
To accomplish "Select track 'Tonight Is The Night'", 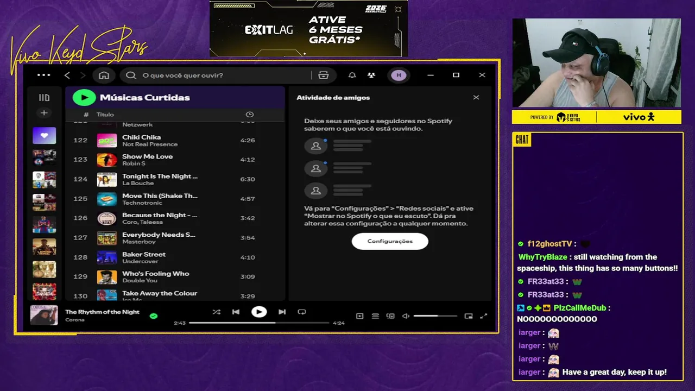I will (x=160, y=176).
